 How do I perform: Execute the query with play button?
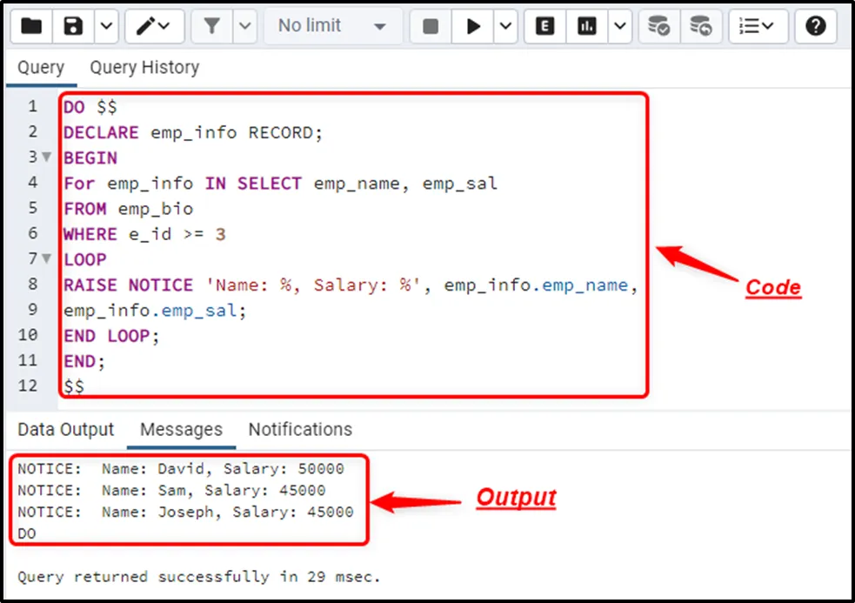pyautogui.click(x=473, y=26)
